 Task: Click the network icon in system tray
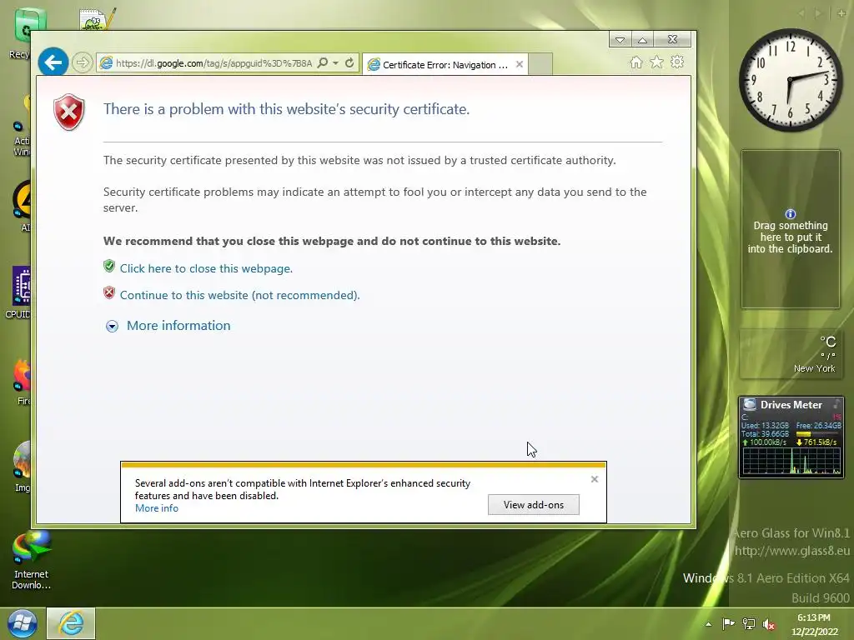click(x=749, y=624)
